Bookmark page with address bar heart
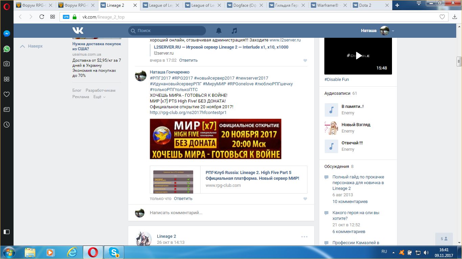Viewport: 462px width, 259px height. (442, 17)
